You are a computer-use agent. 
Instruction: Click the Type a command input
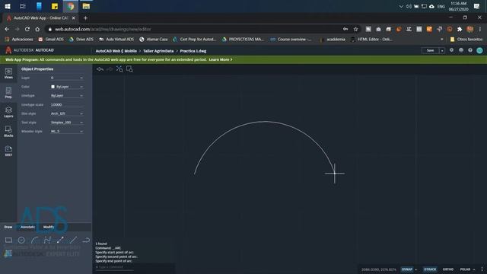pyautogui.click(x=115, y=267)
